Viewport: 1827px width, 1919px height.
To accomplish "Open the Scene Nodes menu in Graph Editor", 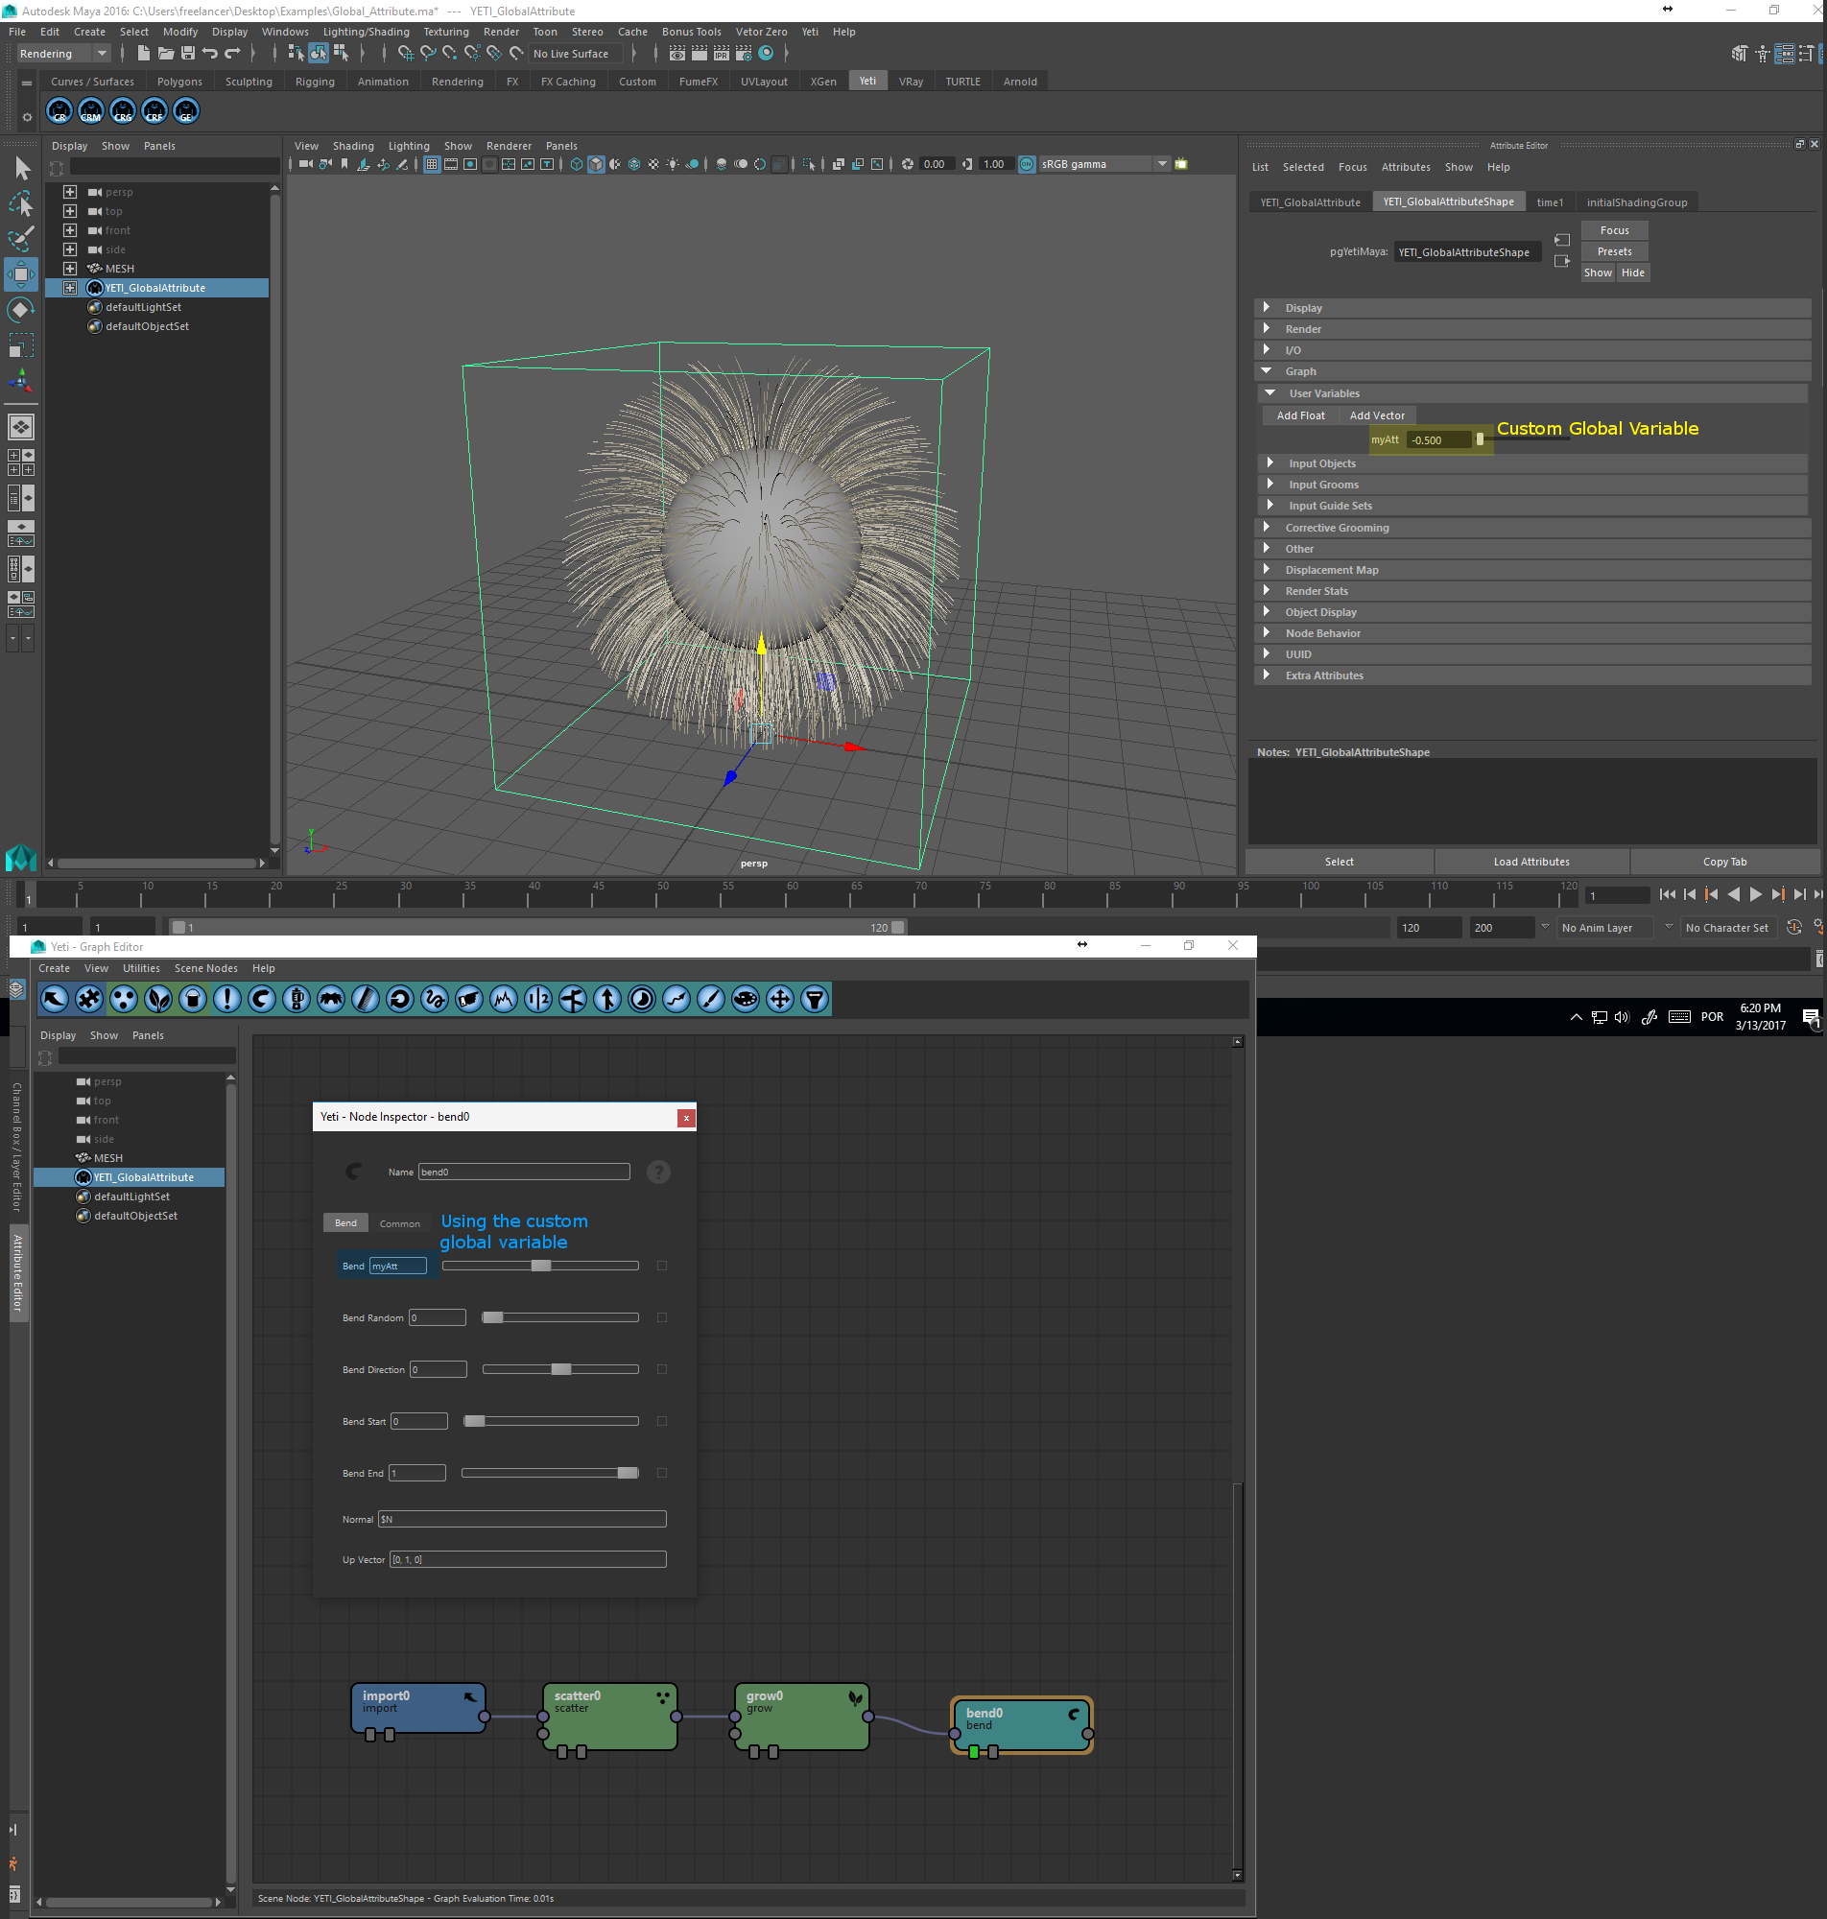I will (x=205, y=968).
